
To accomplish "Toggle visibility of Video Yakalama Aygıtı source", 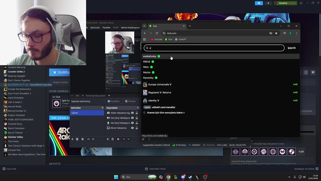I will click(x=132, y=113).
